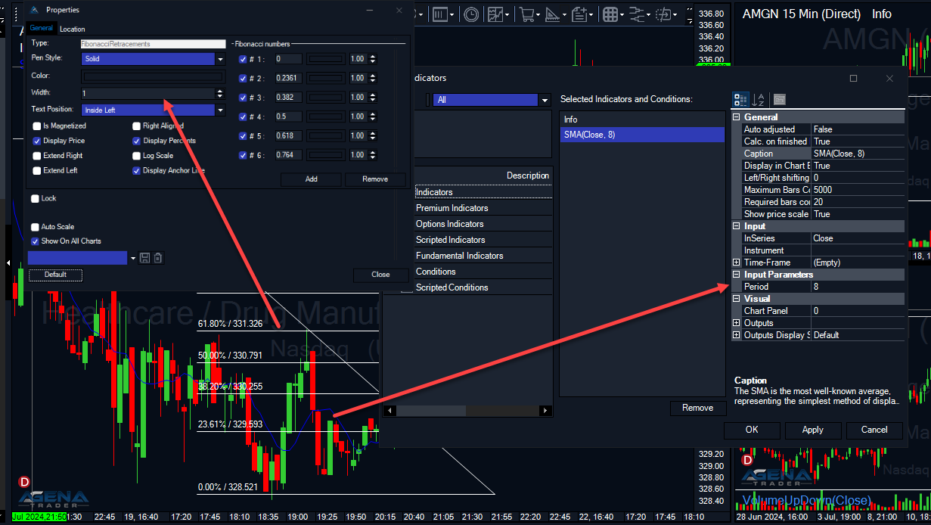The width and height of the screenshot is (931, 525).
Task: Switch to the Location tab
Action: (x=73, y=29)
